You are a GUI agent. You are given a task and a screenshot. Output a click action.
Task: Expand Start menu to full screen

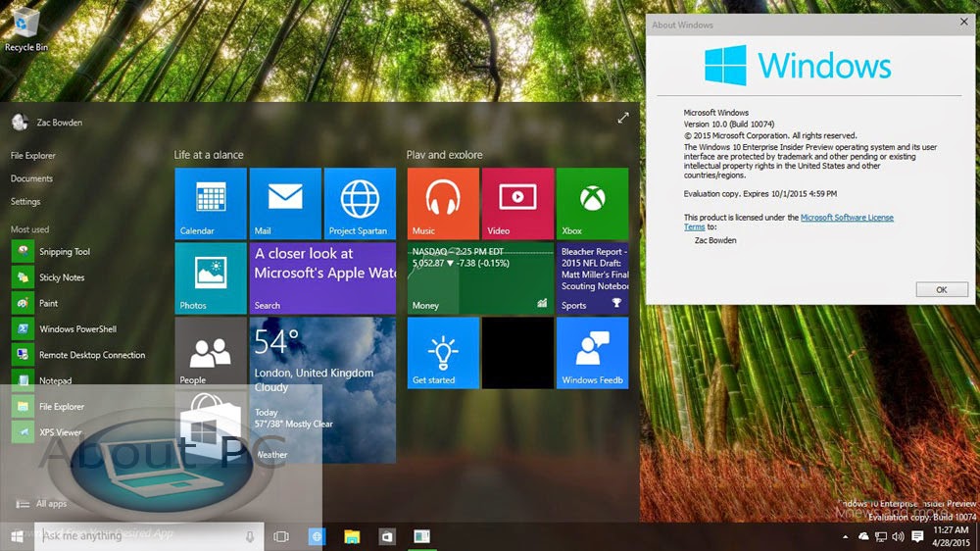pyautogui.click(x=623, y=119)
